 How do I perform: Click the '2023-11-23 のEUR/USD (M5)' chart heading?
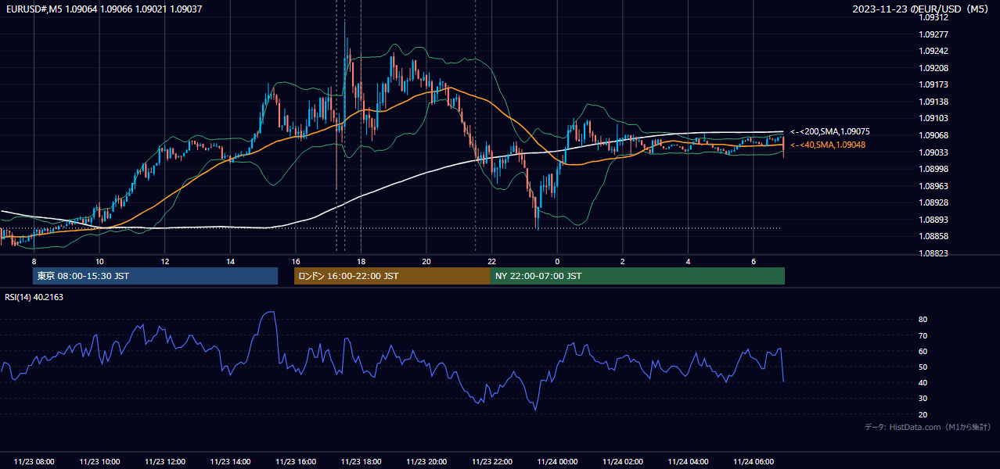[922, 9]
